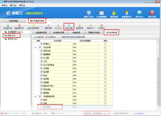
Task: Click scrollbar up arrow of list
Action: pos(158,41)
